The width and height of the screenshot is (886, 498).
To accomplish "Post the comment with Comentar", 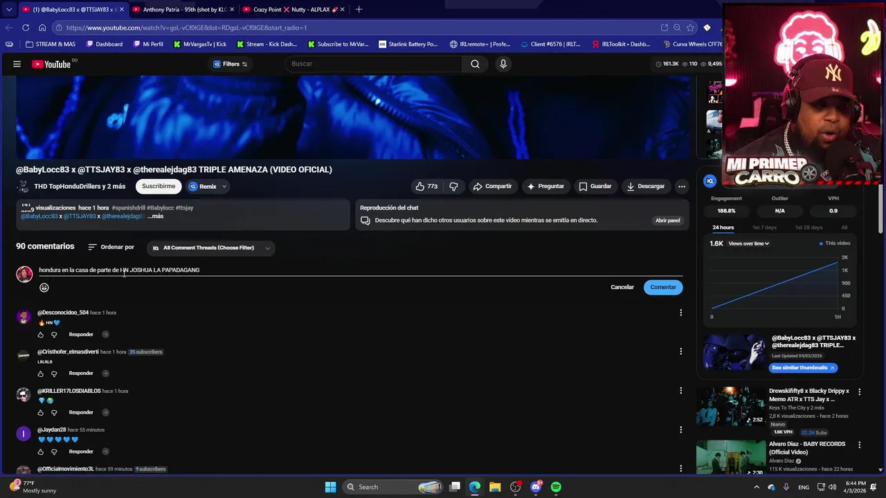I will coord(663,287).
